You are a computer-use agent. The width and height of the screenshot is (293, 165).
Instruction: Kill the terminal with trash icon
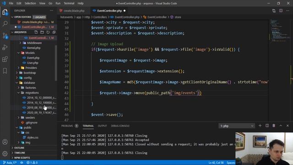(274, 126)
